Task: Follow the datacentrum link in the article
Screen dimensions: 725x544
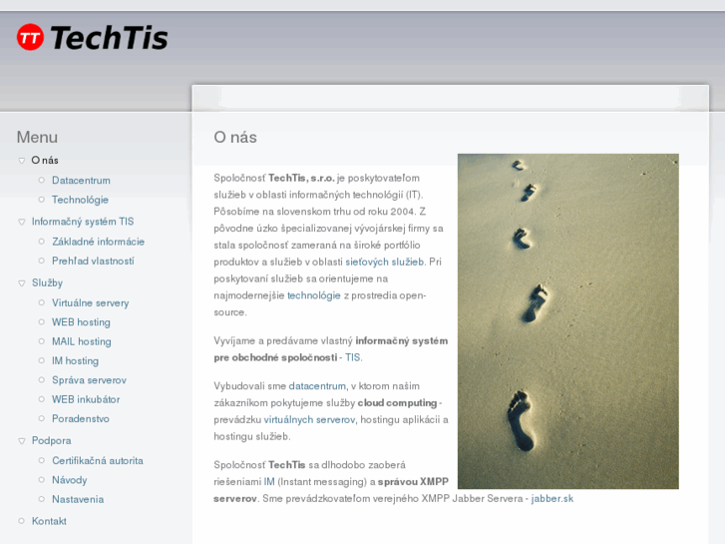Action: click(317, 386)
